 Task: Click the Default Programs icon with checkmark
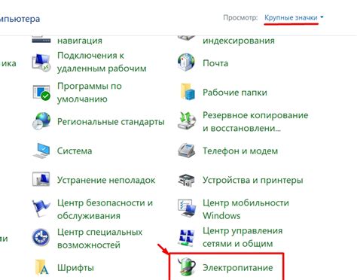[41, 93]
